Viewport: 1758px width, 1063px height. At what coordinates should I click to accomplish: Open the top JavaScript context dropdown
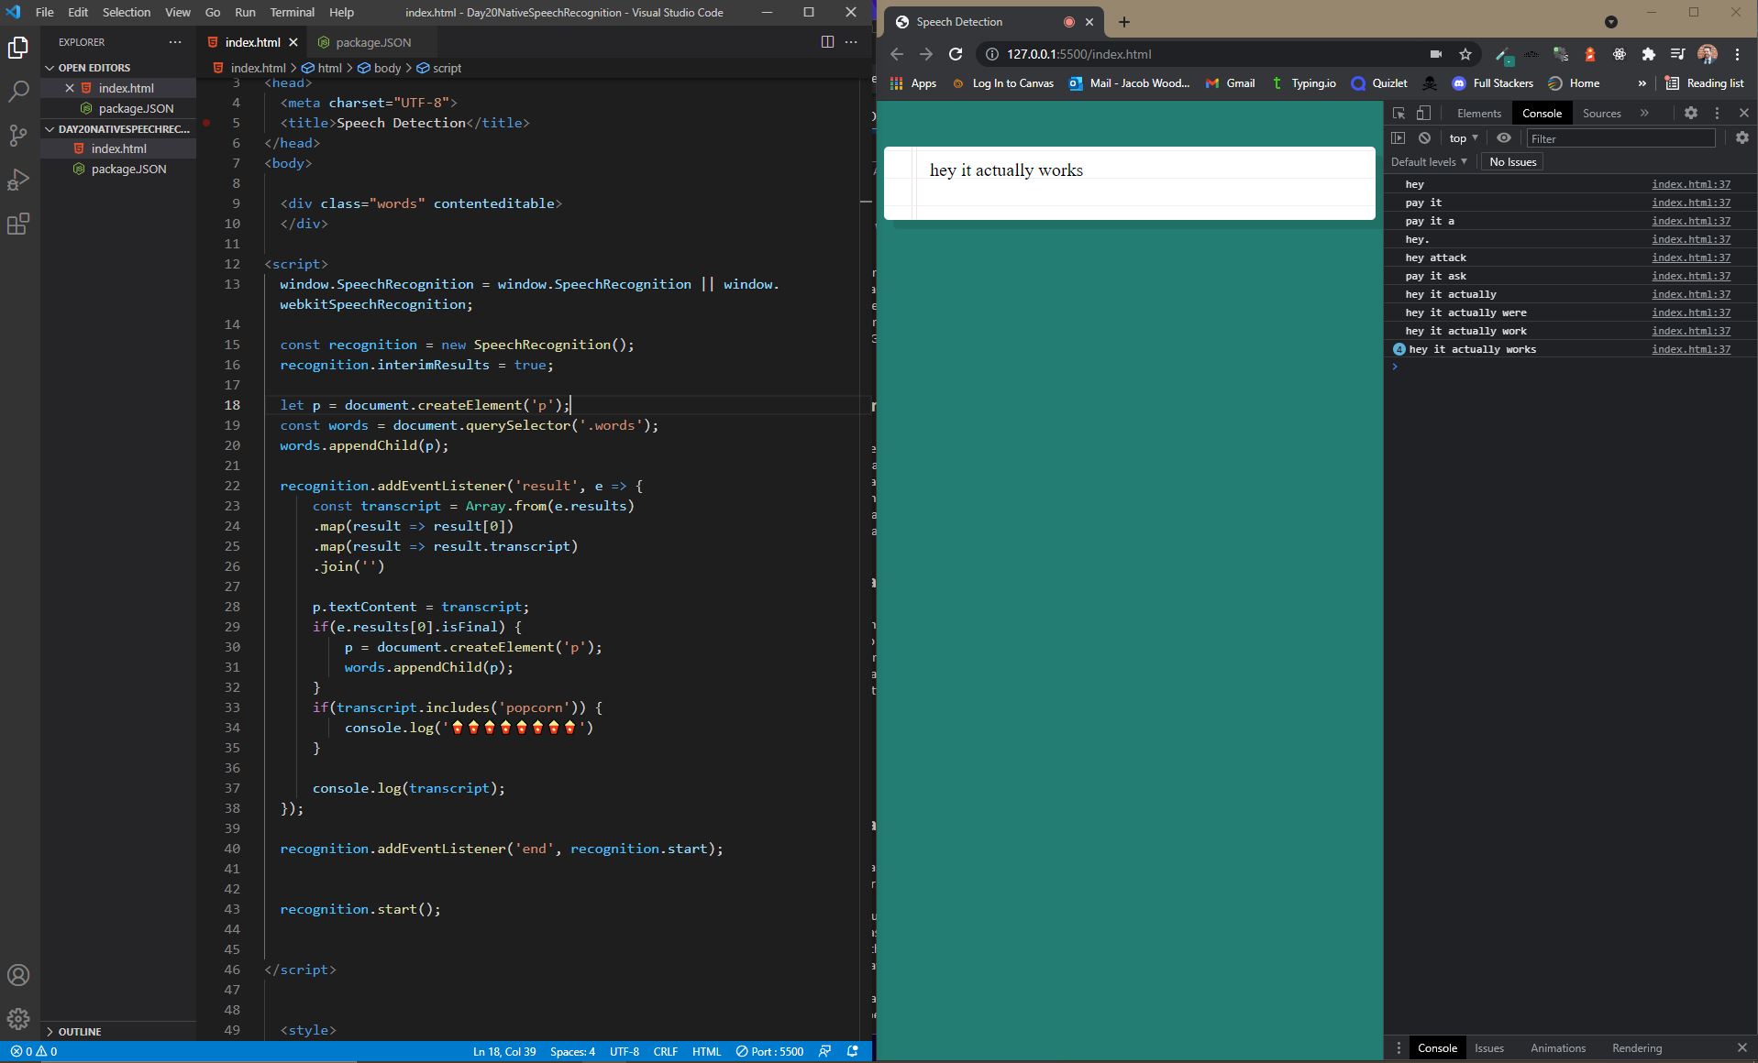tap(1464, 138)
